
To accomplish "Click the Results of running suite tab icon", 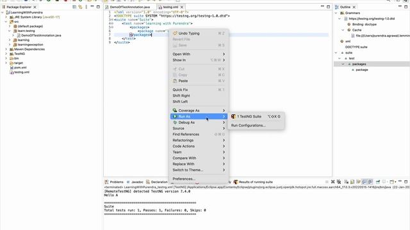I will click(236, 182).
